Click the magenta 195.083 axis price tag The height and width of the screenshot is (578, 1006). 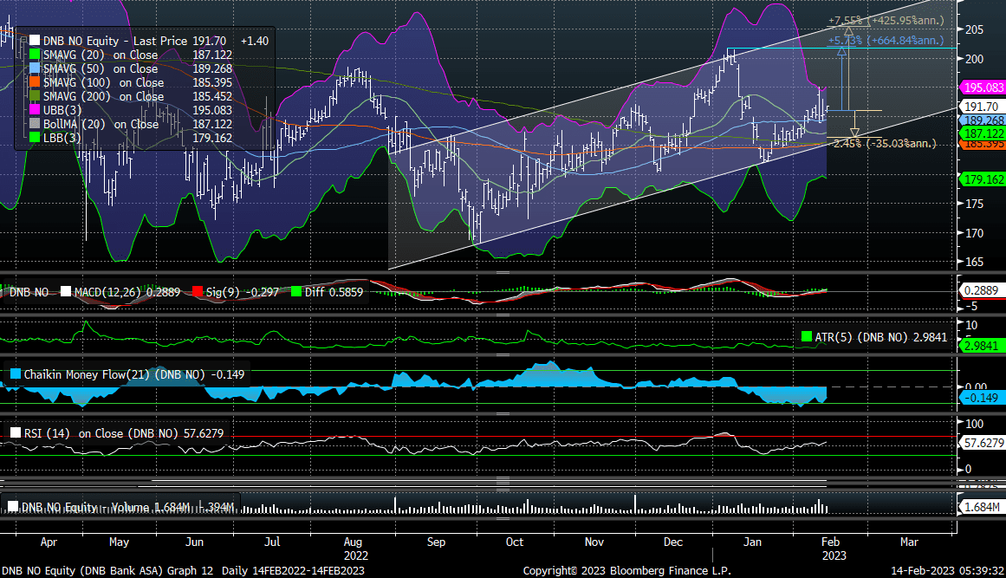pos(983,88)
